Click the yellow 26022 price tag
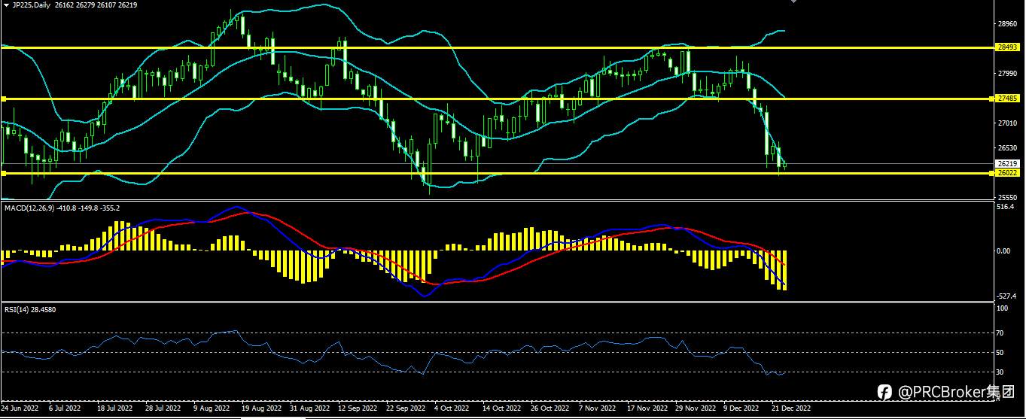Screen dimensions: 1026x419 click(1007, 173)
